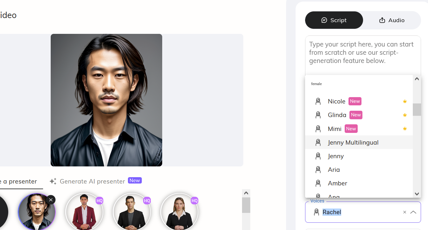This screenshot has height=230, width=428.
Task: Click the HQ badge on black jacket presenter
Action: tap(147, 201)
